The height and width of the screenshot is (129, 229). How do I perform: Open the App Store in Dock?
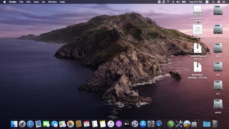coord(143,124)
